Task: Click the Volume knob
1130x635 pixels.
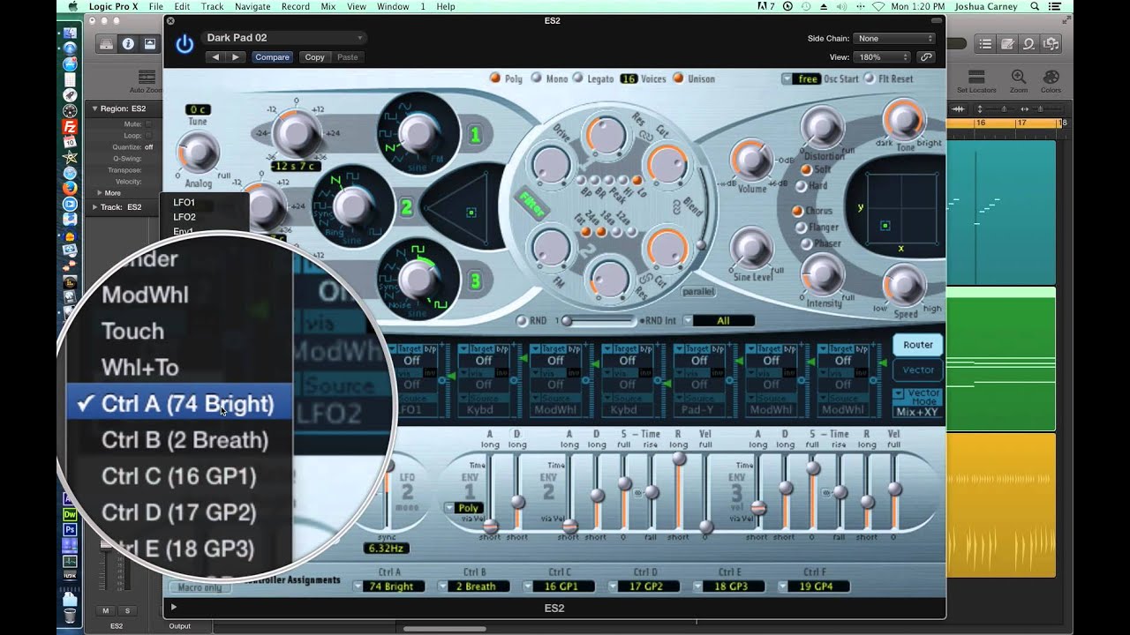Action: pos(752,159)
